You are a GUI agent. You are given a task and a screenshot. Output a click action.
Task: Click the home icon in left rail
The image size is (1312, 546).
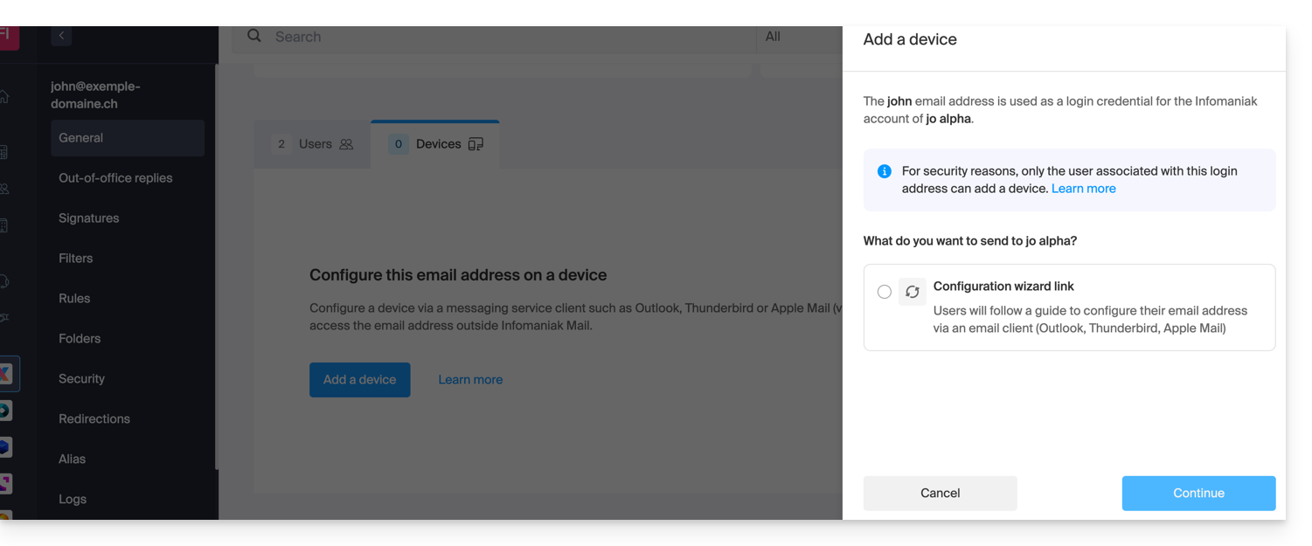(5, 97)
